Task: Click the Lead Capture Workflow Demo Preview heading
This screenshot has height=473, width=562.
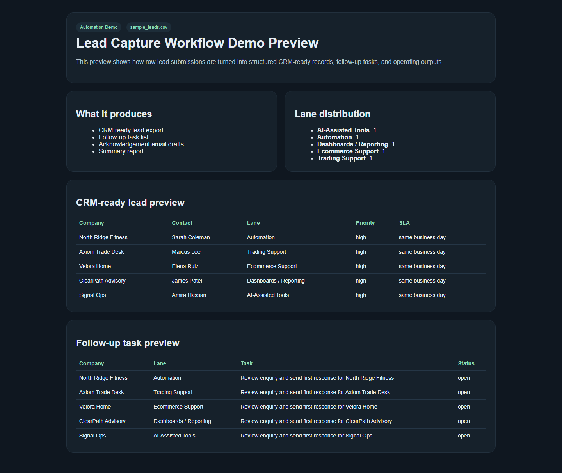Action: point(197,43)
